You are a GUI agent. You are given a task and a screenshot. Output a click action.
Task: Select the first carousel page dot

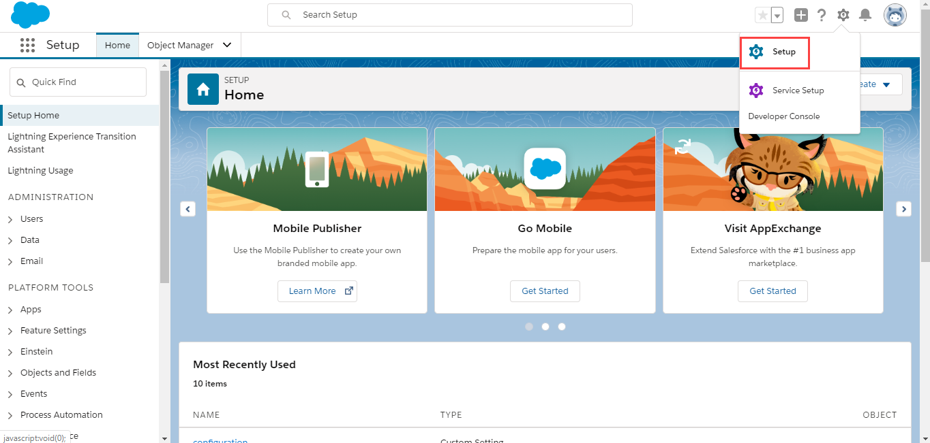(529, 327)
